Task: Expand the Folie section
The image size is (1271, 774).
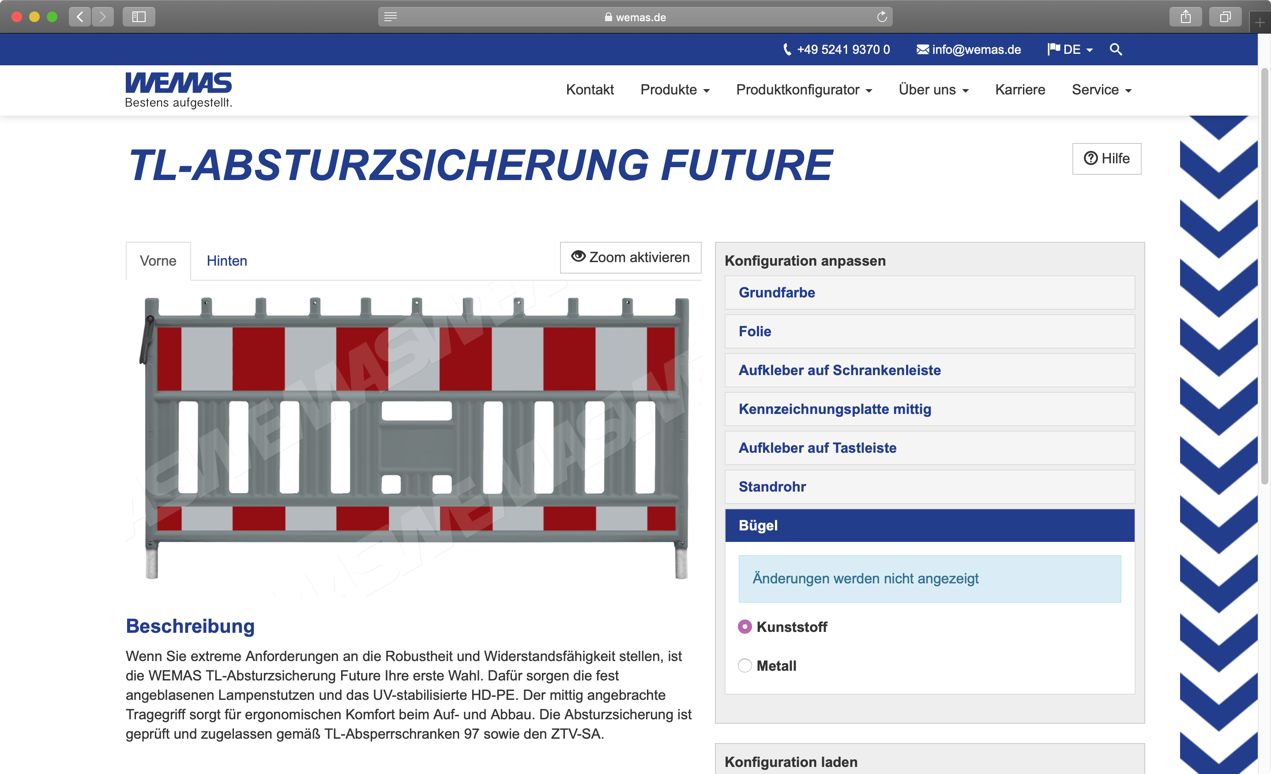Action: (929, 331)
